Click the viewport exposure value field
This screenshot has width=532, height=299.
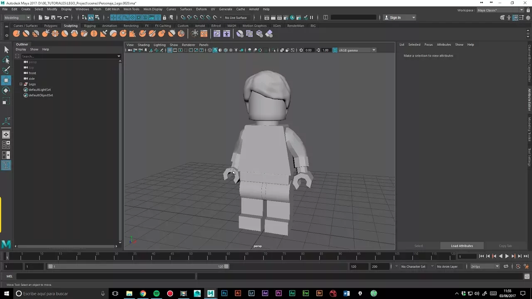click(x=309, y=50)
